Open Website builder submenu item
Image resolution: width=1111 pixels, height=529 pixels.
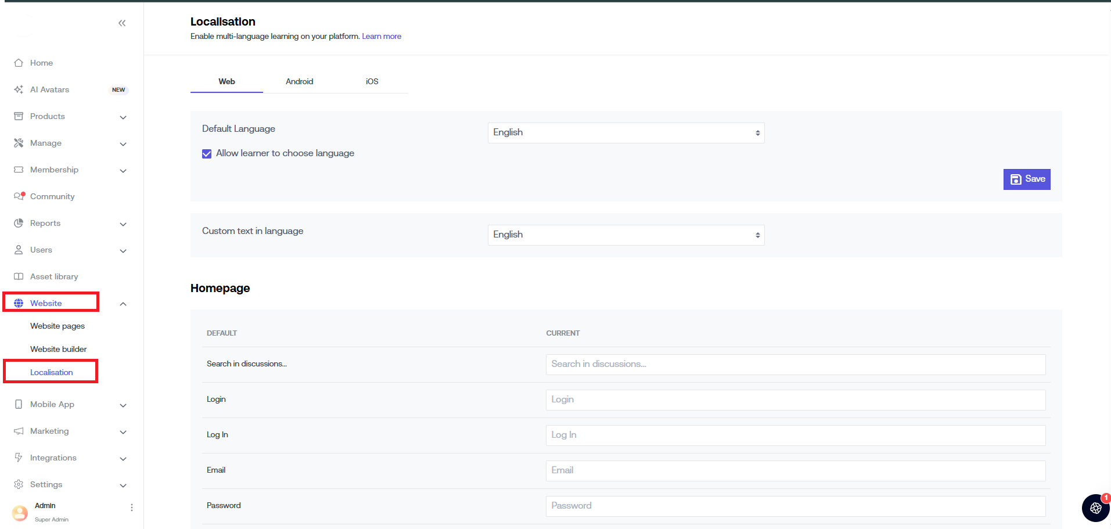(59, 349)
